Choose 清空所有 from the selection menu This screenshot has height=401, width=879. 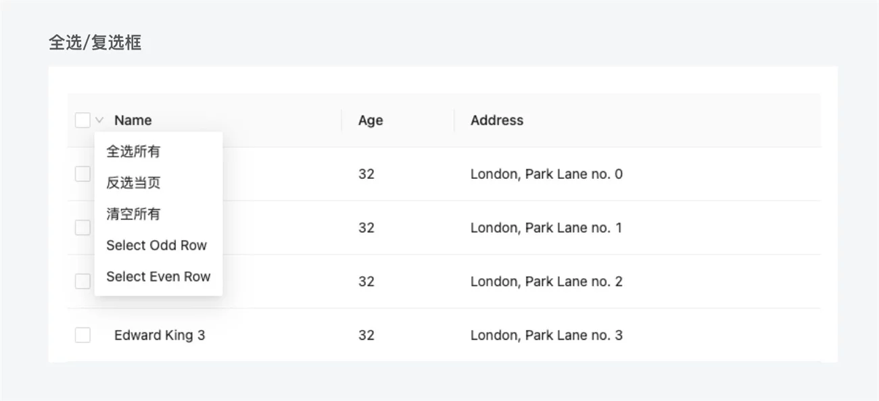pyautogui.click(x=133, y=214)
